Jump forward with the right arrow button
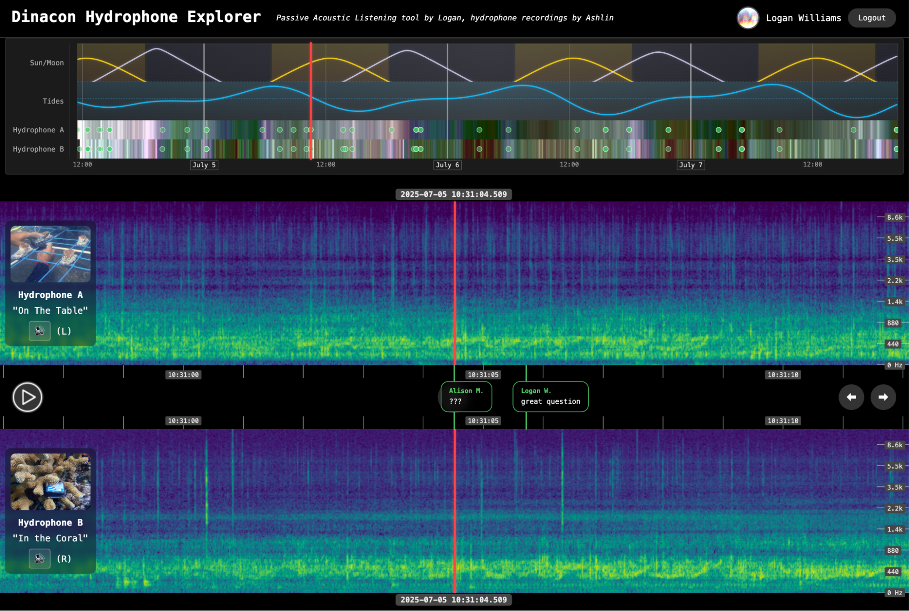Screen dimensions: 909x611 coord(883,397)
